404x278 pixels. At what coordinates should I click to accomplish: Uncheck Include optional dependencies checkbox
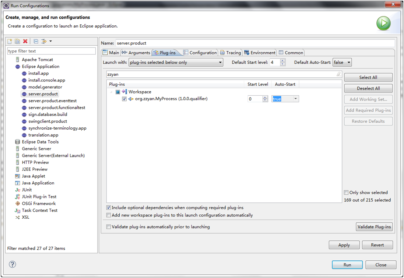pyautogui.click(x=109, y=207)
